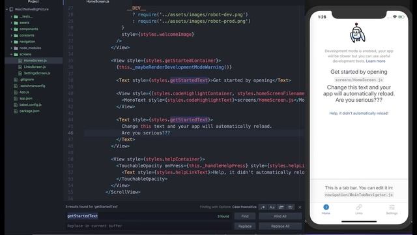Image resolution: width=417 pixels, height=235 pixels.
Task: Expand the navigation folder arrow
Action: coord(12,42)
